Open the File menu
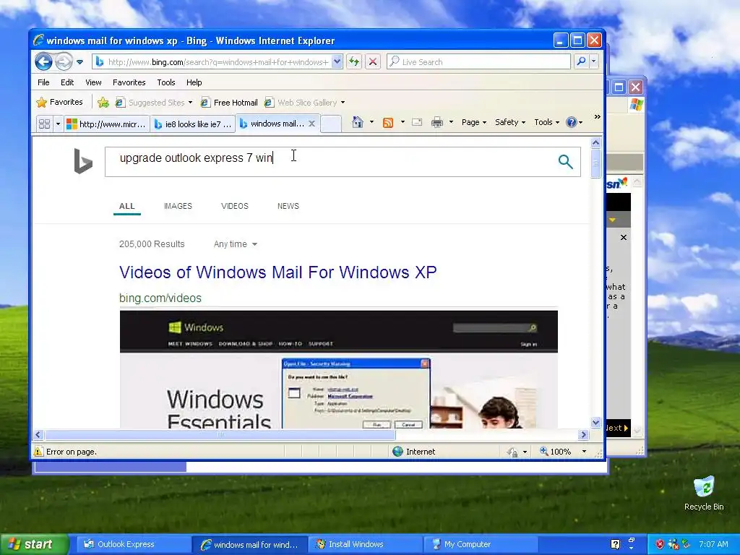Screen dimensions: 740x555 [x=43, y=82]
